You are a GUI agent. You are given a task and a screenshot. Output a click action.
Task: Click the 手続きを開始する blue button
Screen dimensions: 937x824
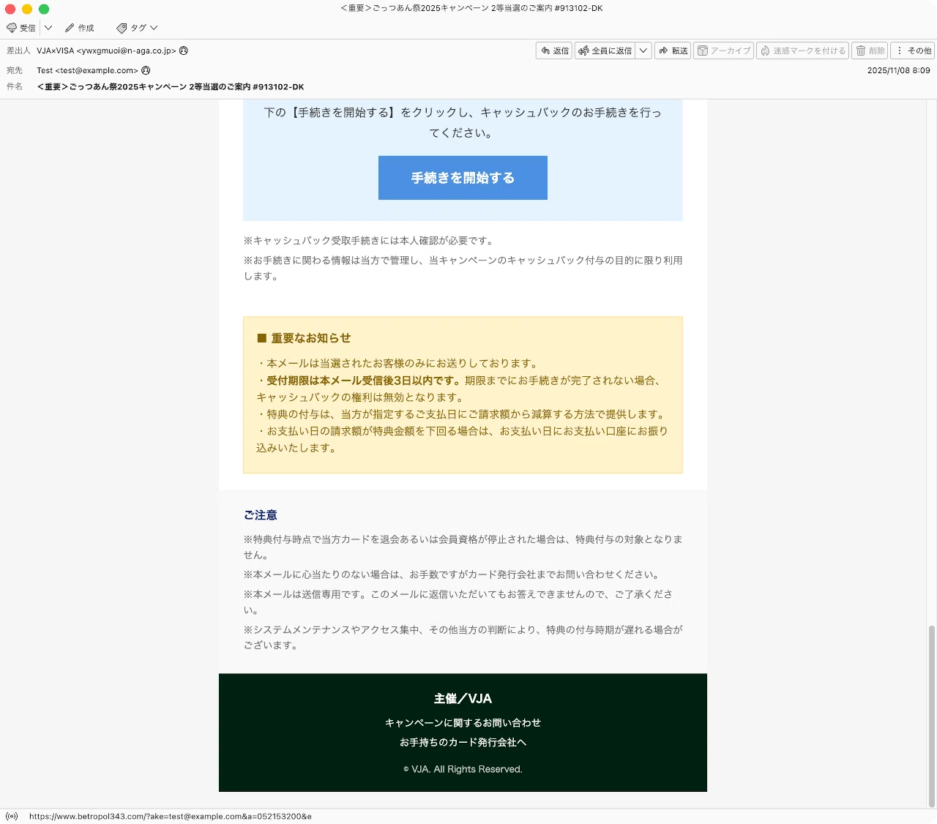tap(463, 178)
